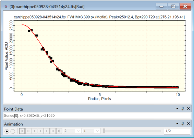Stop the animation playback
The image size is (194, 138).
[x=40, y=131]
